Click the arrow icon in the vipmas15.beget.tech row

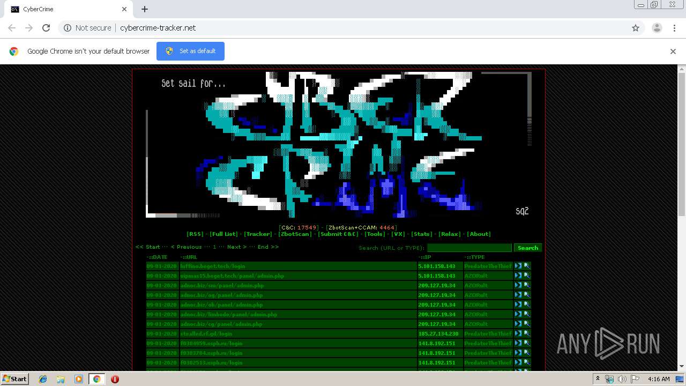pyautogui.click(x=518, y=276)
